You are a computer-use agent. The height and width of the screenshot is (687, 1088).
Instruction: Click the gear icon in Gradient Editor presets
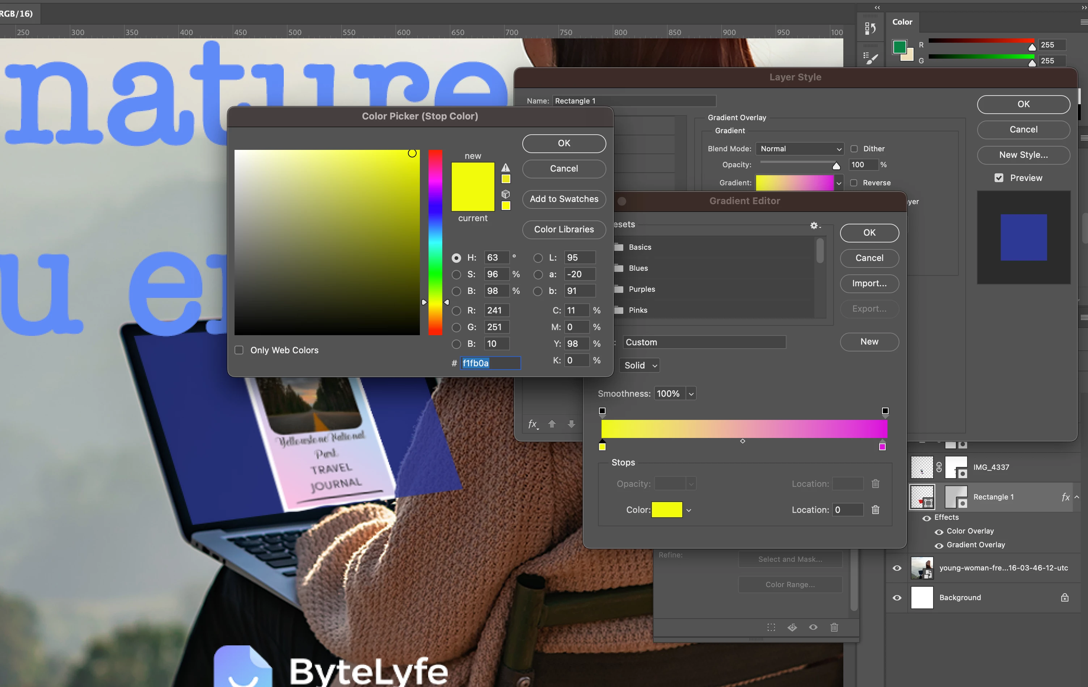point(814,225)
